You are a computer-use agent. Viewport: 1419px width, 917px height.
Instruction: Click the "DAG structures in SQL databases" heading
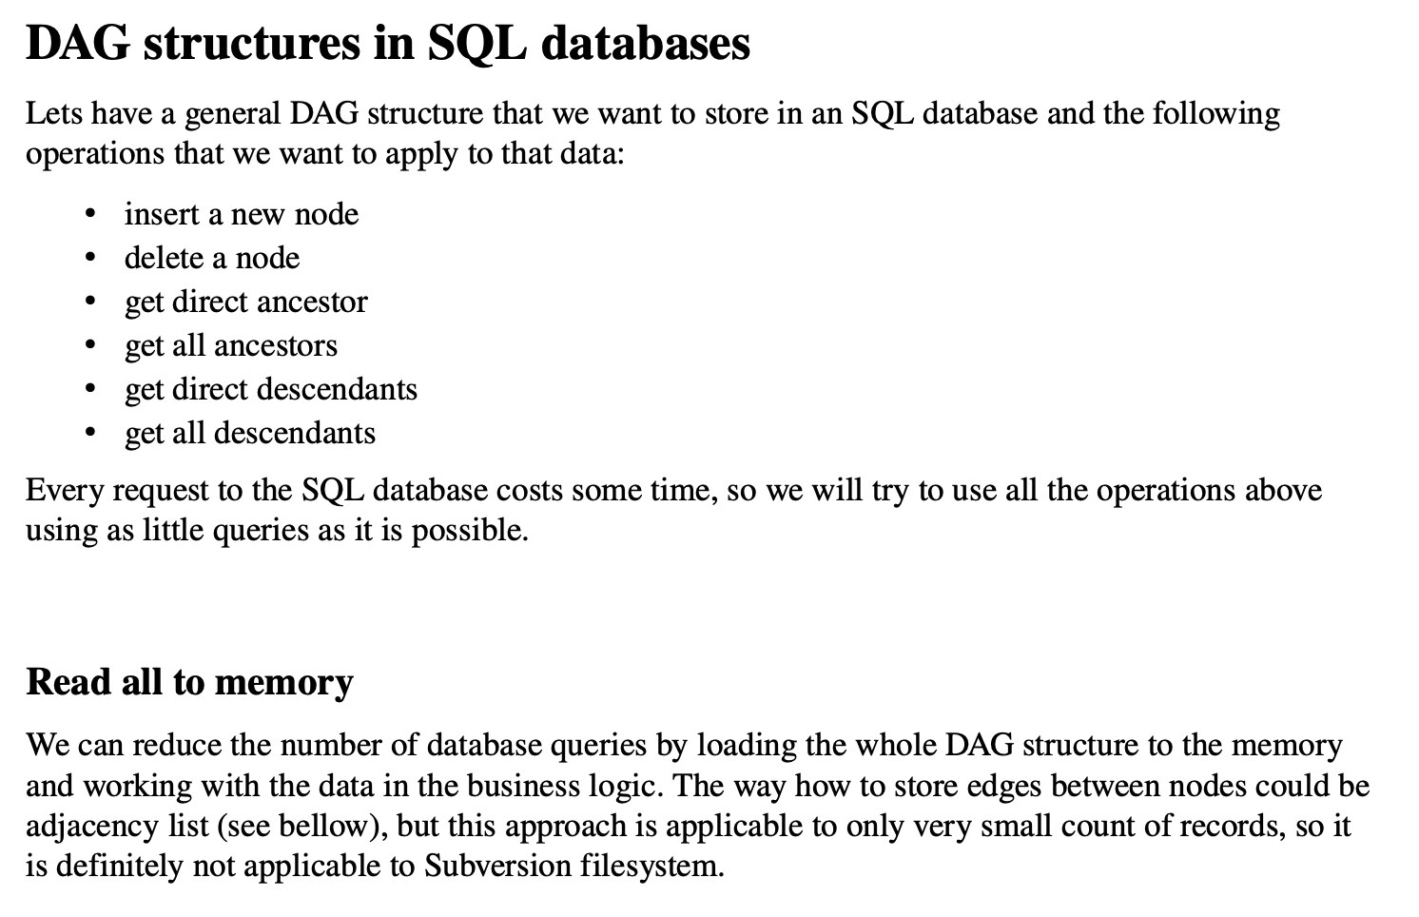(x=387, y=43)
